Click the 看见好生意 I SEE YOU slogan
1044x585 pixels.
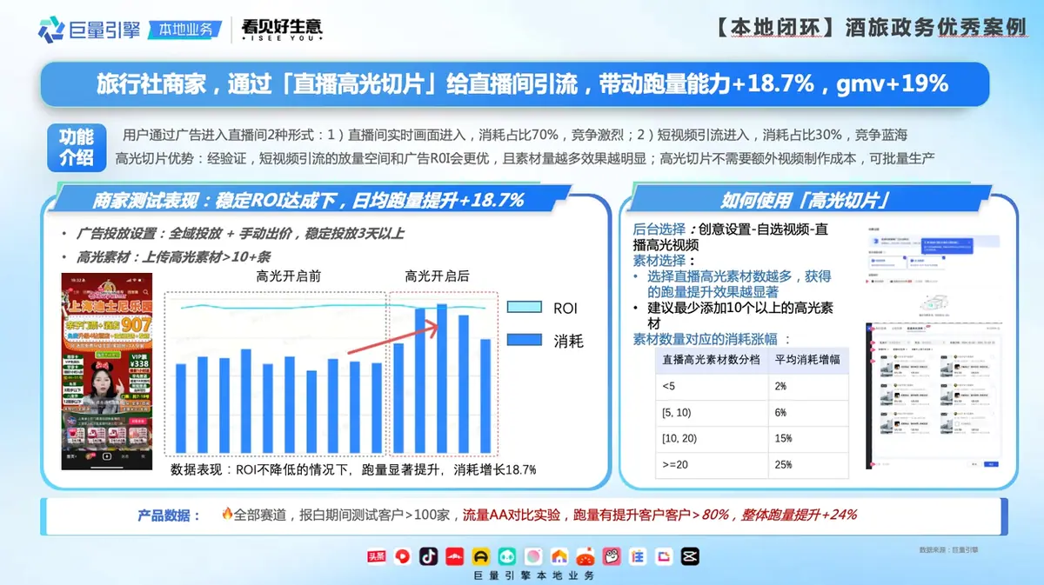tap(282, 30)
